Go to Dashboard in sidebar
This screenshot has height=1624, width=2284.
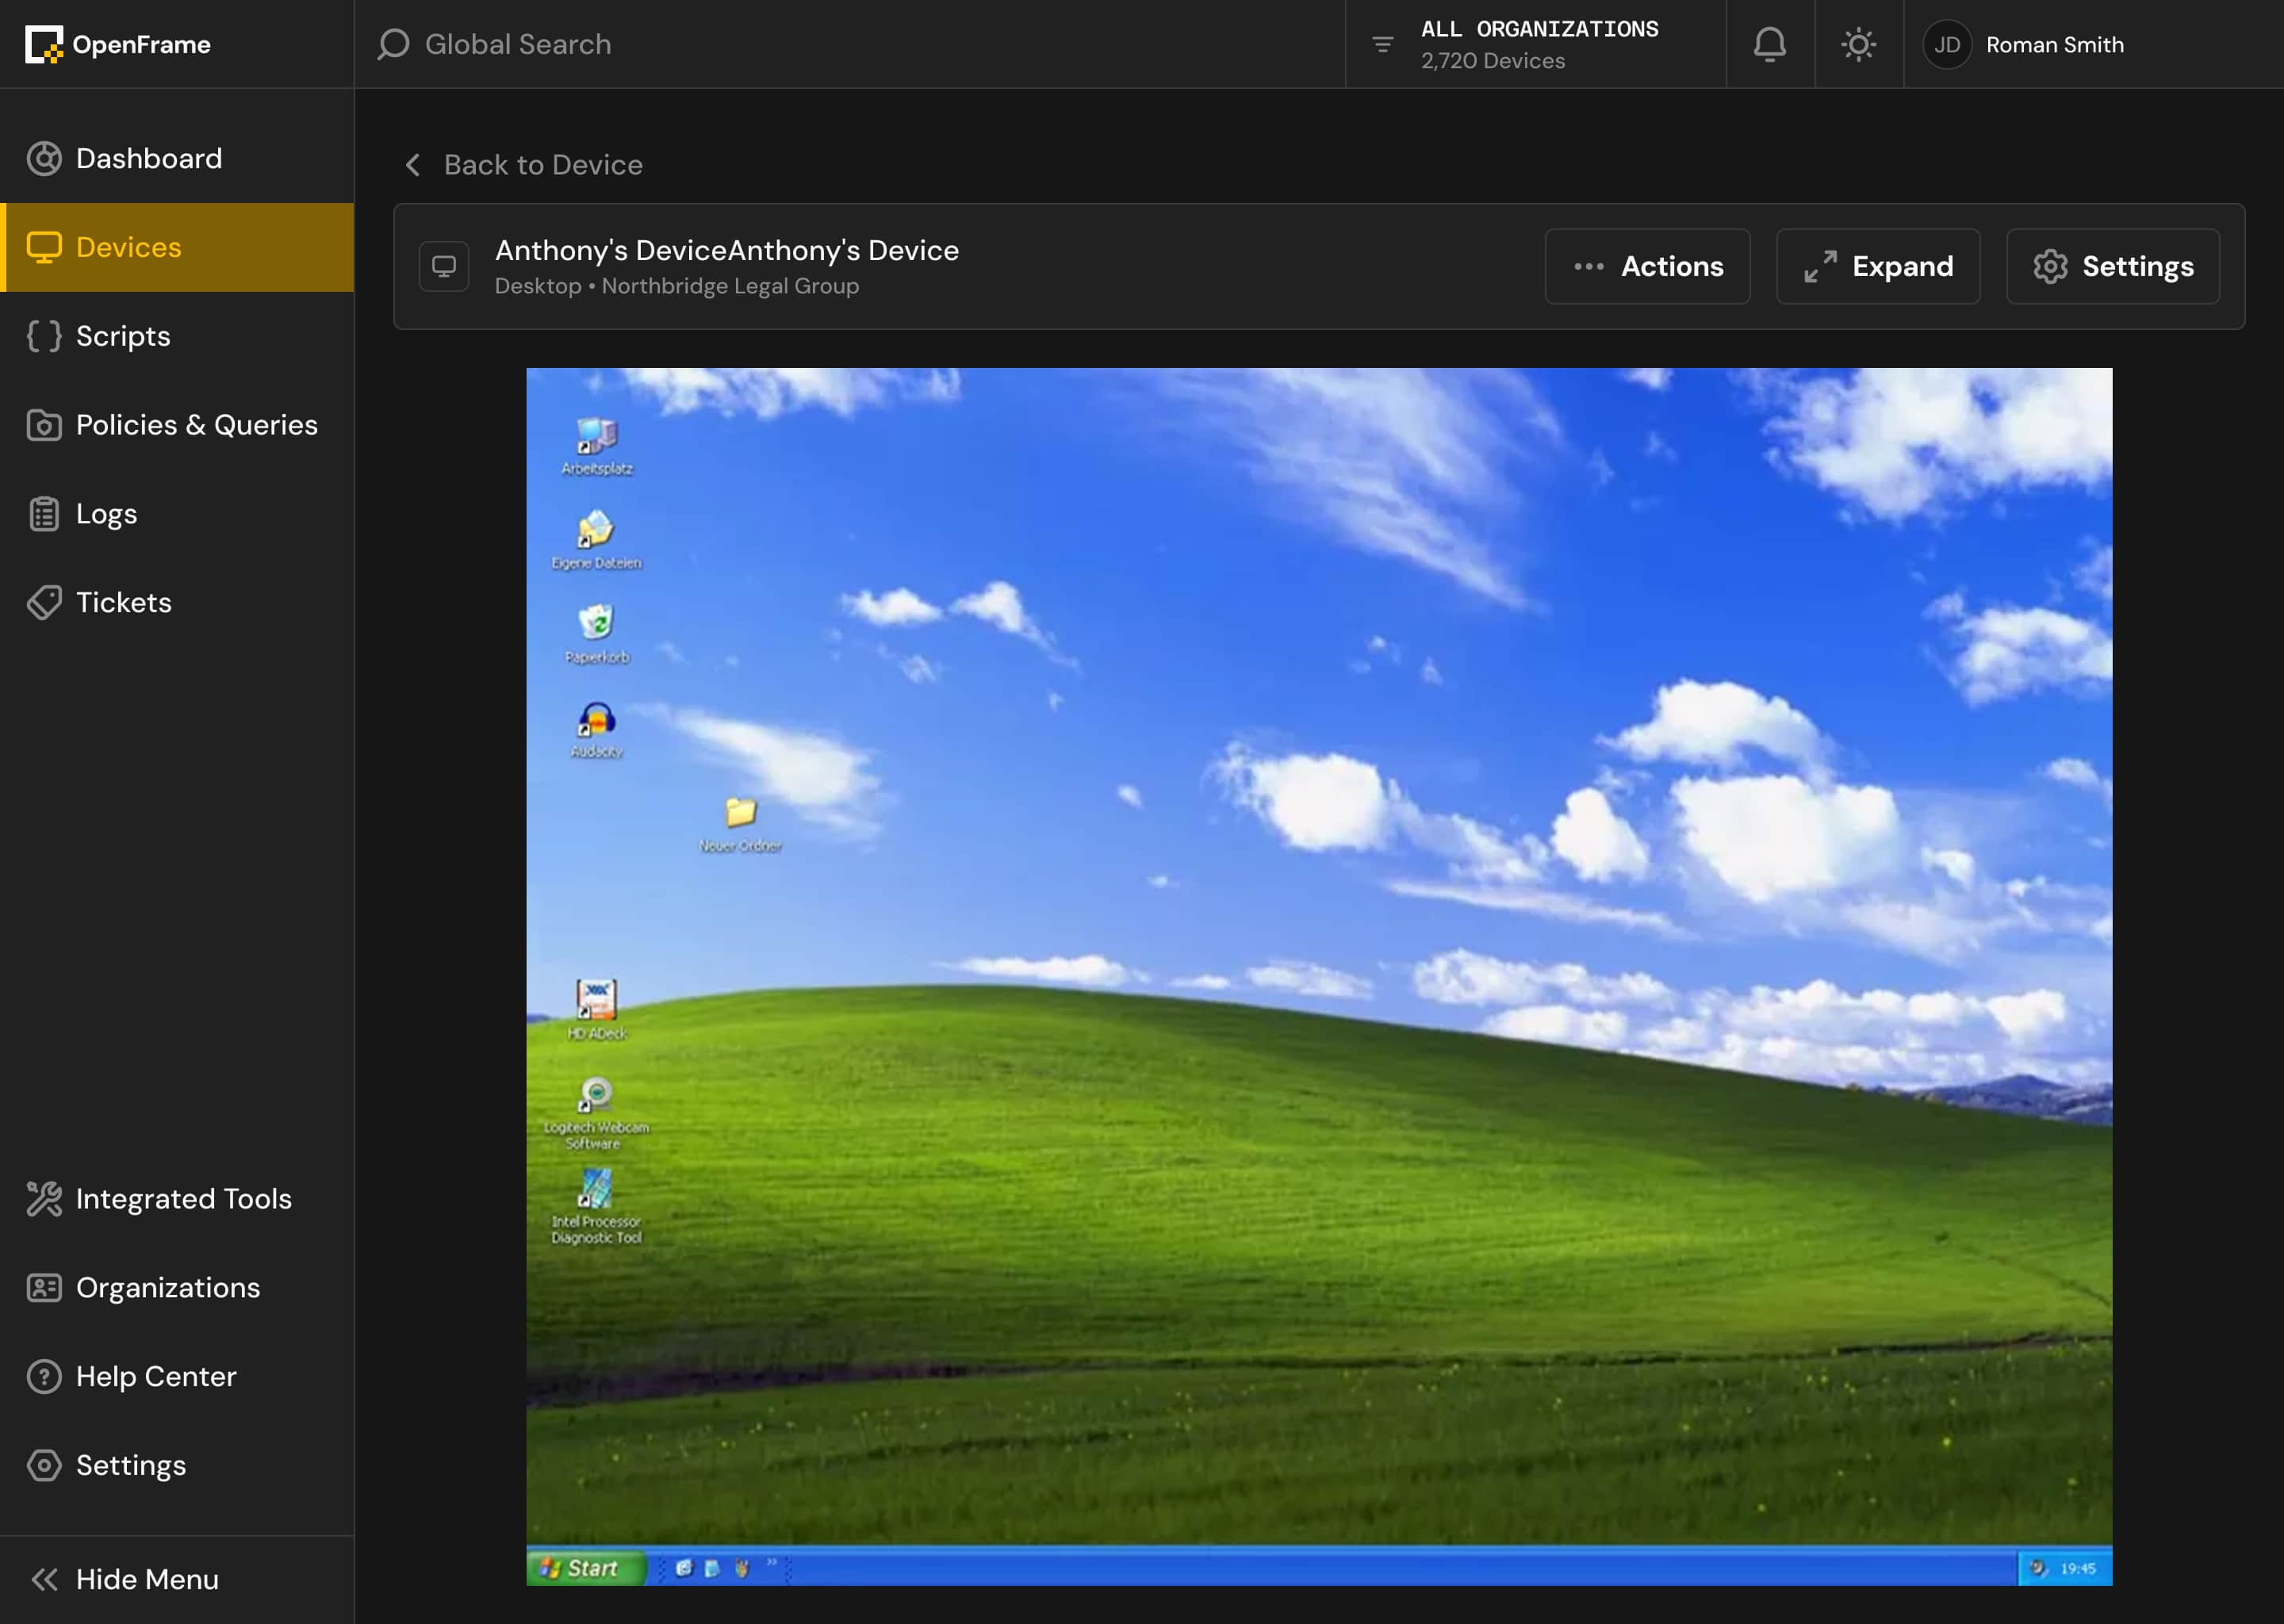pyautogui.click(x=177, y=158)
